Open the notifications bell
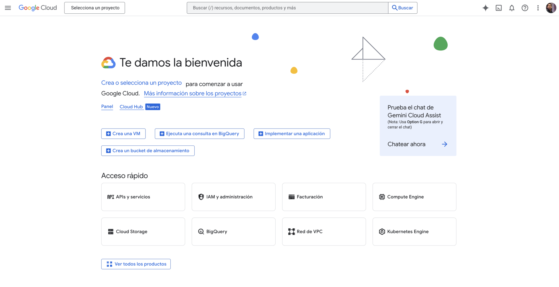Viewport: 559px width, 287px height. tap(512, 8)
